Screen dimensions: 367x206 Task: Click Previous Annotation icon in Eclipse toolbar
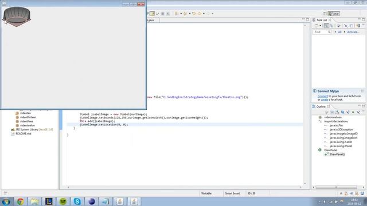point(185,14)
